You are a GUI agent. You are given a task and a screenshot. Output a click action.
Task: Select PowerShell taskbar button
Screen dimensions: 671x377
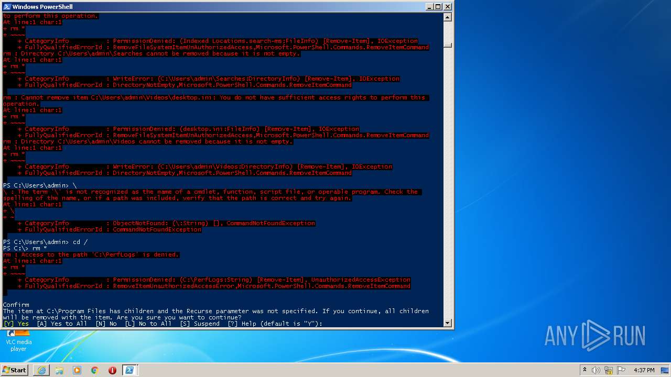click(x=129, y=370)
